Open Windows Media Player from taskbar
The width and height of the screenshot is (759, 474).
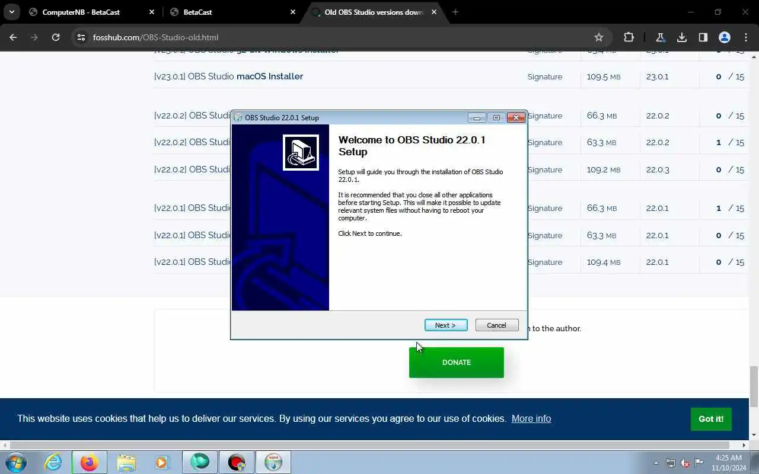tap(162, 462)
